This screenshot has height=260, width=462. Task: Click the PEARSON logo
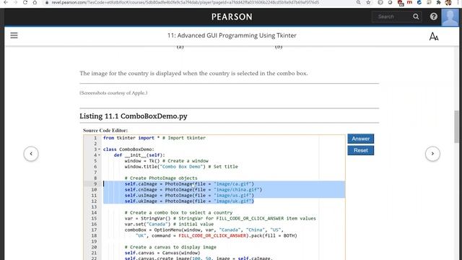(x=232, y=17)
